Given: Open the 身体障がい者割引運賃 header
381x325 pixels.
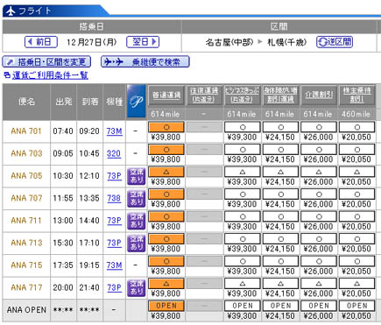Looking at the screenshot, I should 280,95.
